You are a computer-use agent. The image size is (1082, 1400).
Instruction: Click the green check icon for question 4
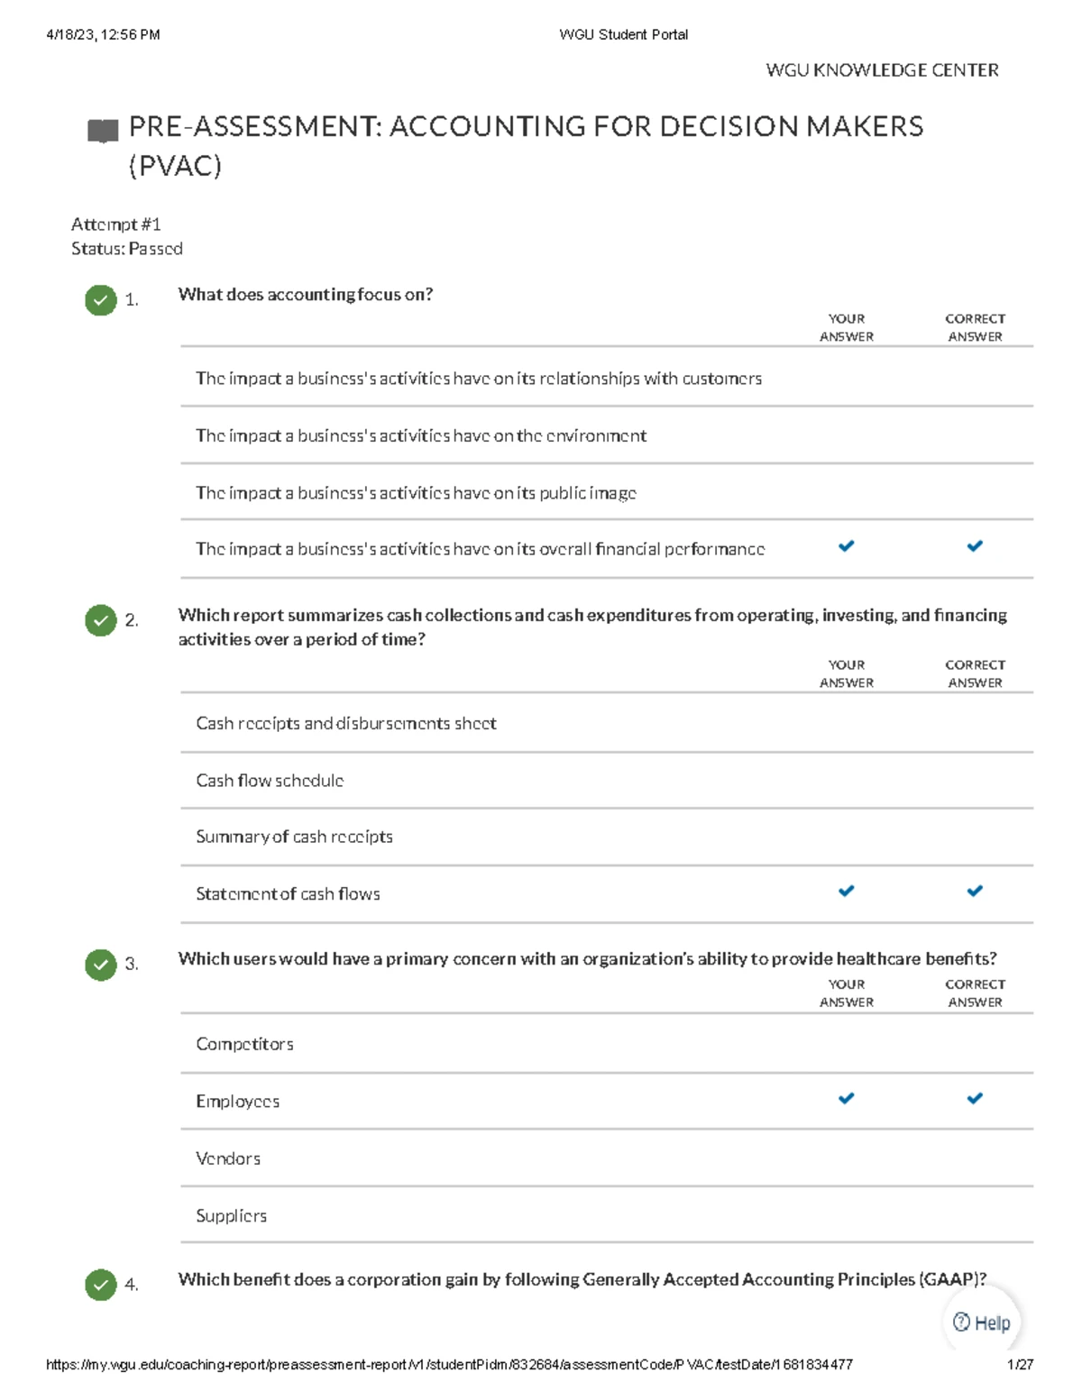coord(101,1285)
